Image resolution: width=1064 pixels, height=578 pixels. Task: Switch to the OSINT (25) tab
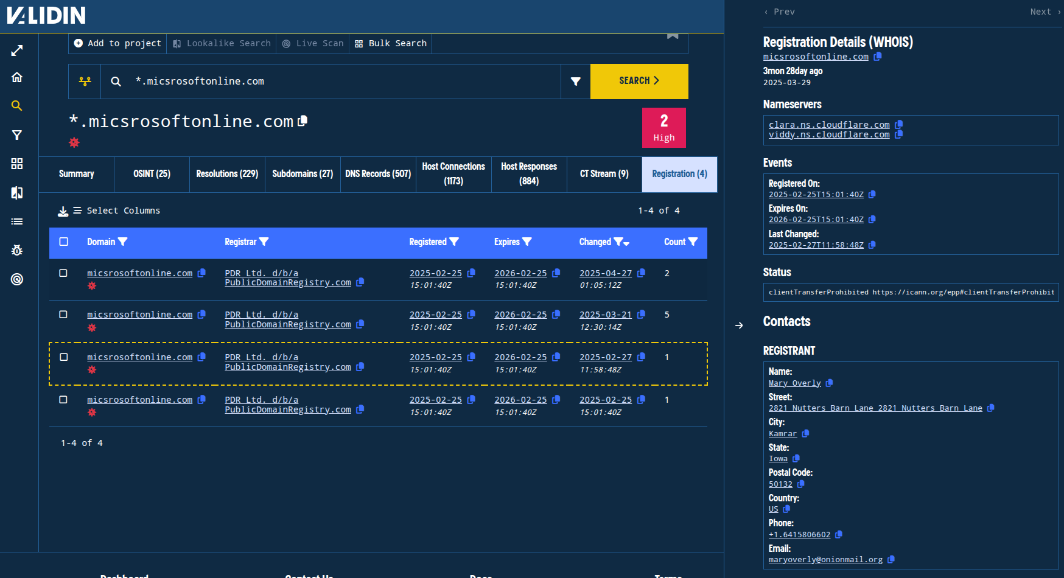[152, 175]
